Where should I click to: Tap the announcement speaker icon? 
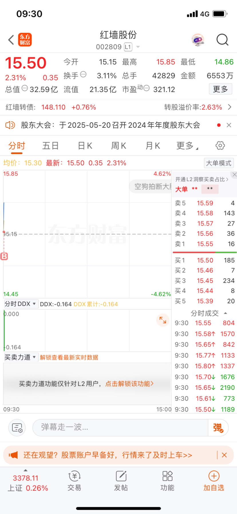(10, 125)
